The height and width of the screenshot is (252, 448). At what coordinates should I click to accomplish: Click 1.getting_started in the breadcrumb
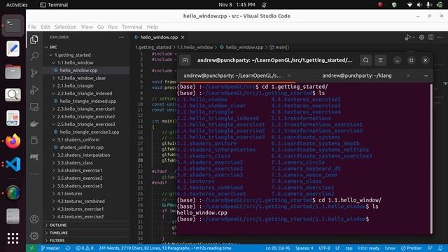(x=153, y=48)
